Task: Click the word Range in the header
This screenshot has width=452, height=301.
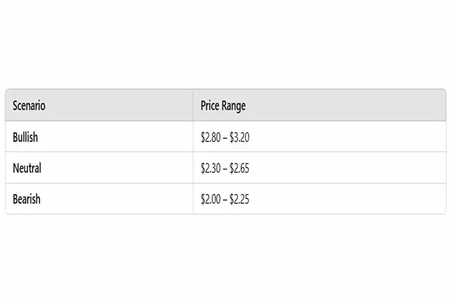Action: click(233, 106)
